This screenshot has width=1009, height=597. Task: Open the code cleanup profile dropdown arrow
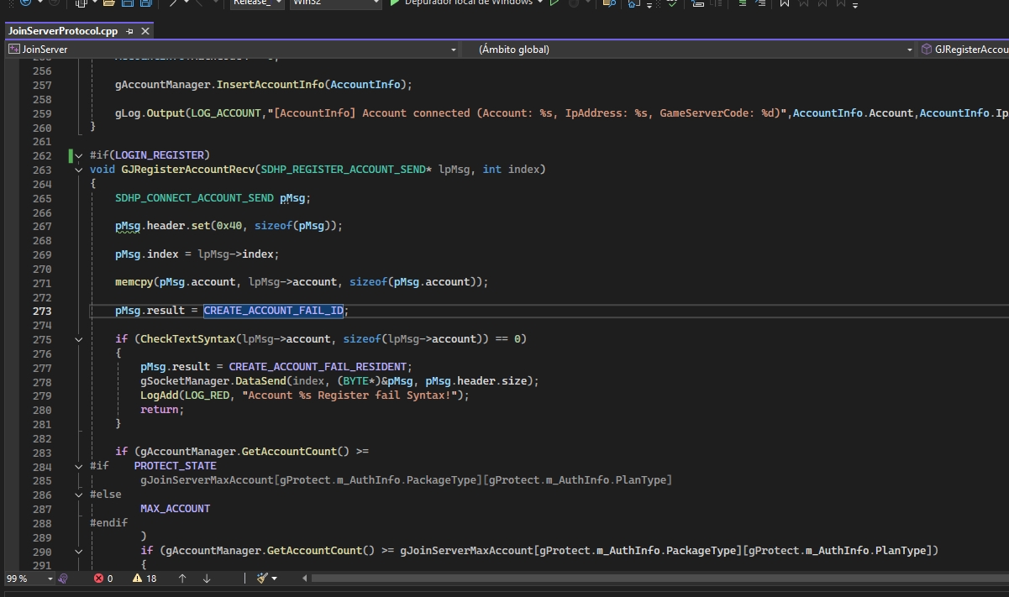(x=274, y=579)
